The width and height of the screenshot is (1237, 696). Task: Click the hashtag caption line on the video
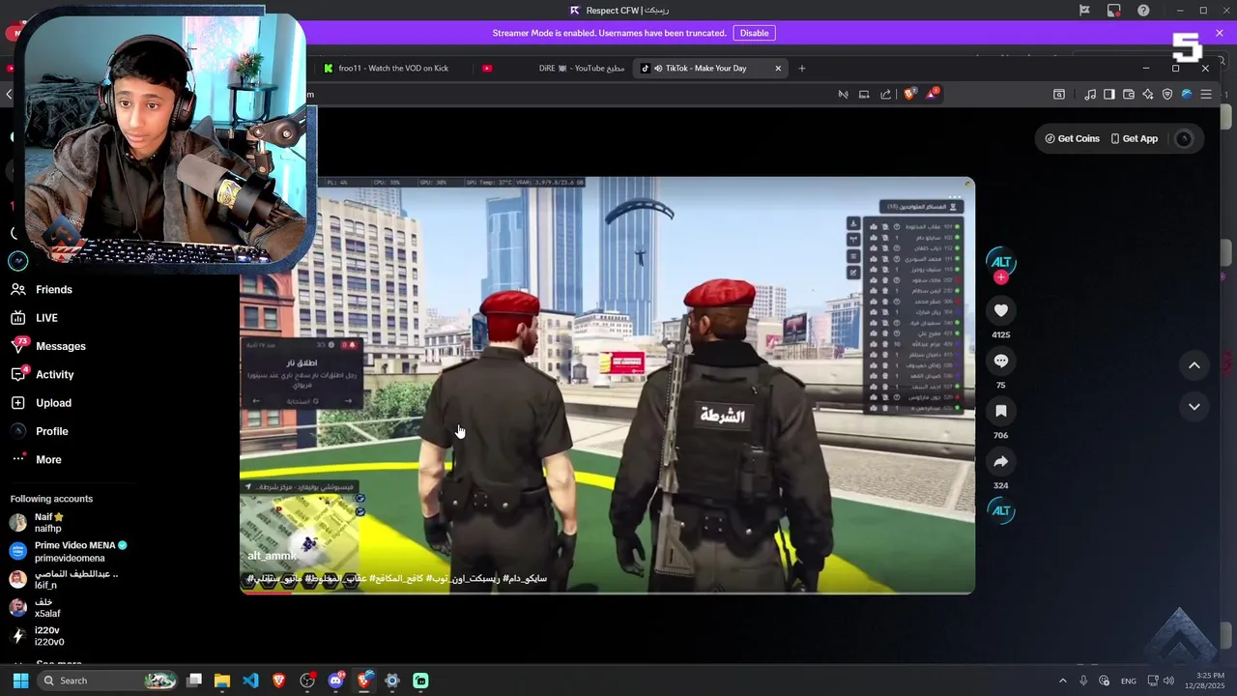click(397, 578)
